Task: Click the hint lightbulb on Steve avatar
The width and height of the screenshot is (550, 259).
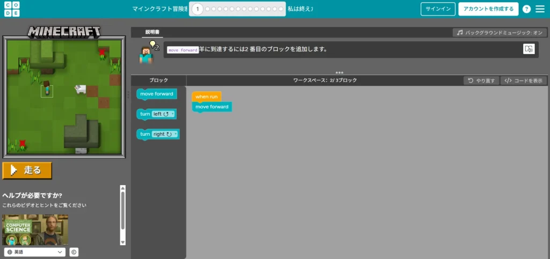Action: click(x=153, y=44)
